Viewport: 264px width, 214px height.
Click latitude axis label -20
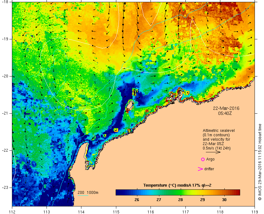5,76
